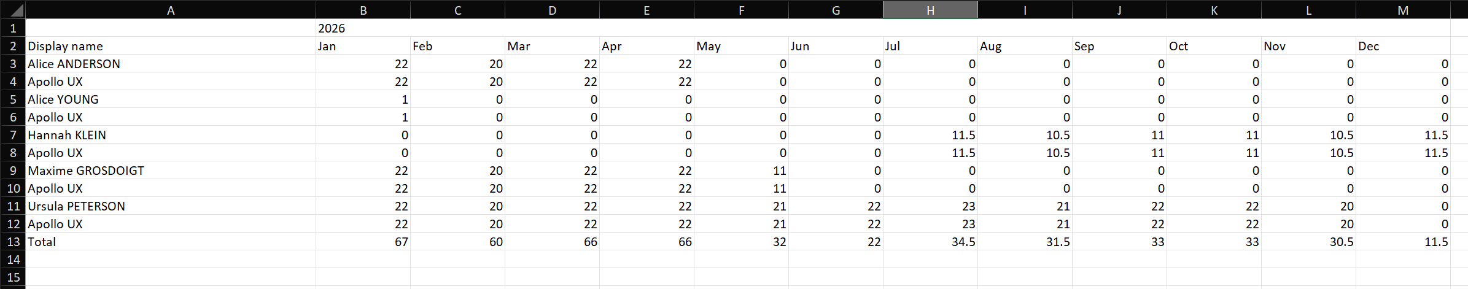The image size is (1468, 289).
Task: Click the row 13 header number
Action: click(13, 242)
